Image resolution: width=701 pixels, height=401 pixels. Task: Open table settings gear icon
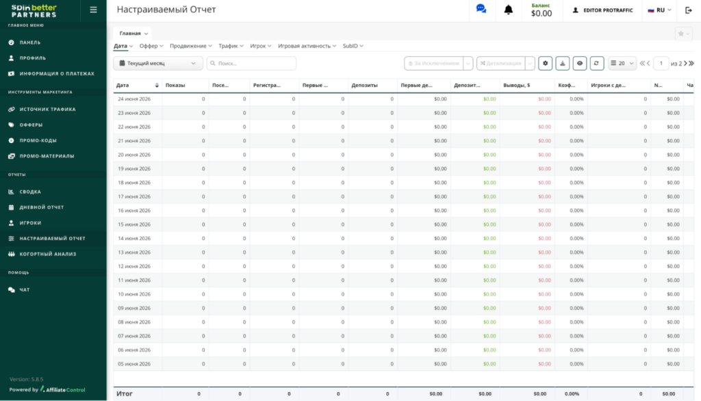click(x=546, y=64)
